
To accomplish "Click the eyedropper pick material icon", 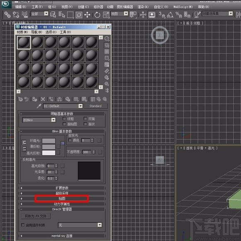I will coord(39,106).
